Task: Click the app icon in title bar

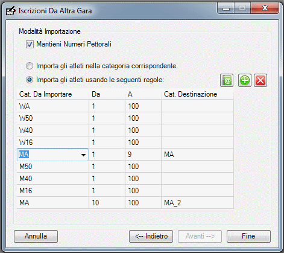Action: [11, 11]
